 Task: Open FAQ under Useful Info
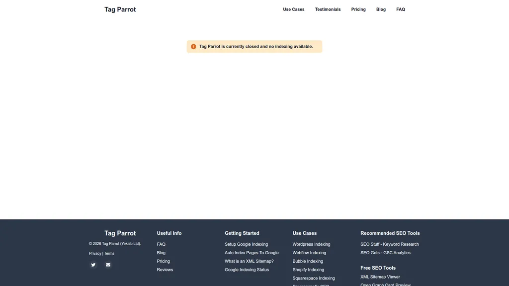[161, 244]
